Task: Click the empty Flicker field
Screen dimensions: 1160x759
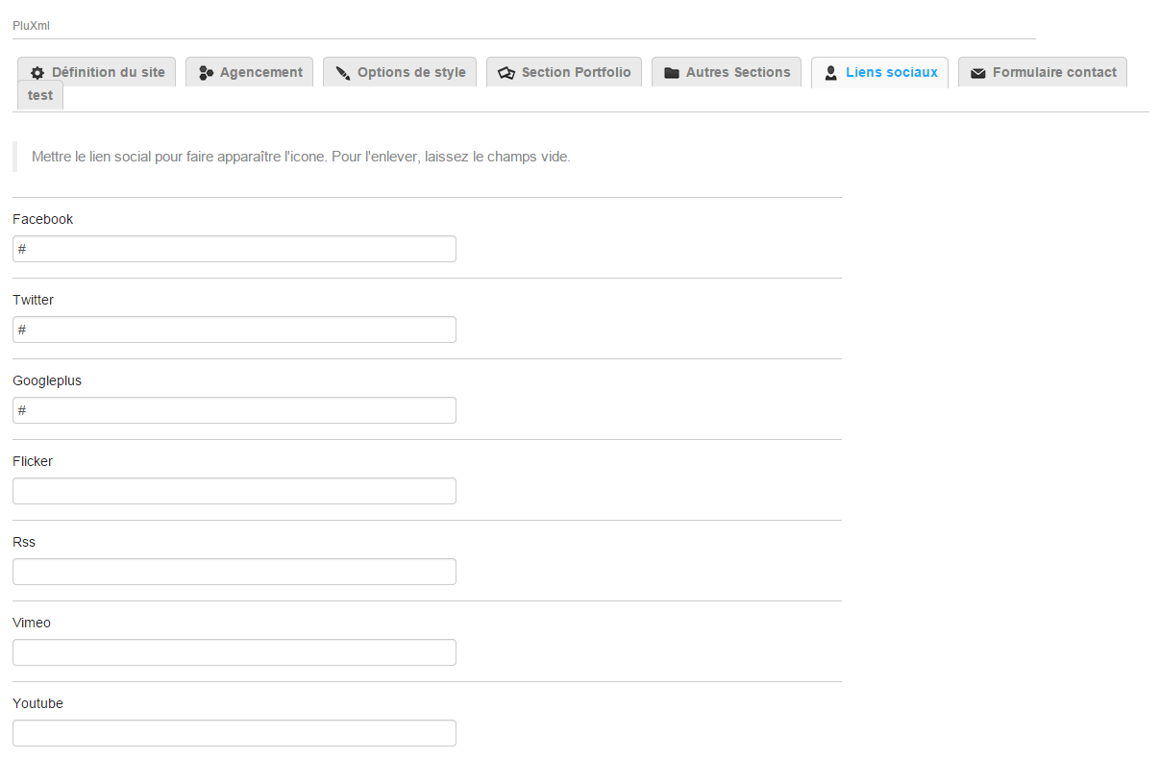Action: pyautogui.click(x=234, y=491)
